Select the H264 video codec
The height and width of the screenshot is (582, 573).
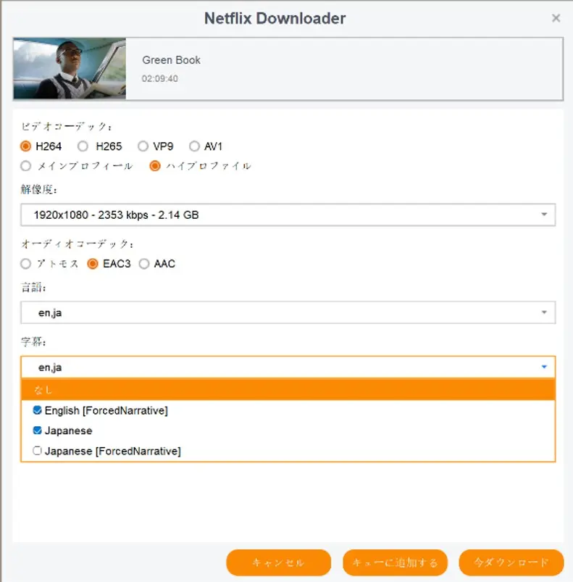coord(25,146)
